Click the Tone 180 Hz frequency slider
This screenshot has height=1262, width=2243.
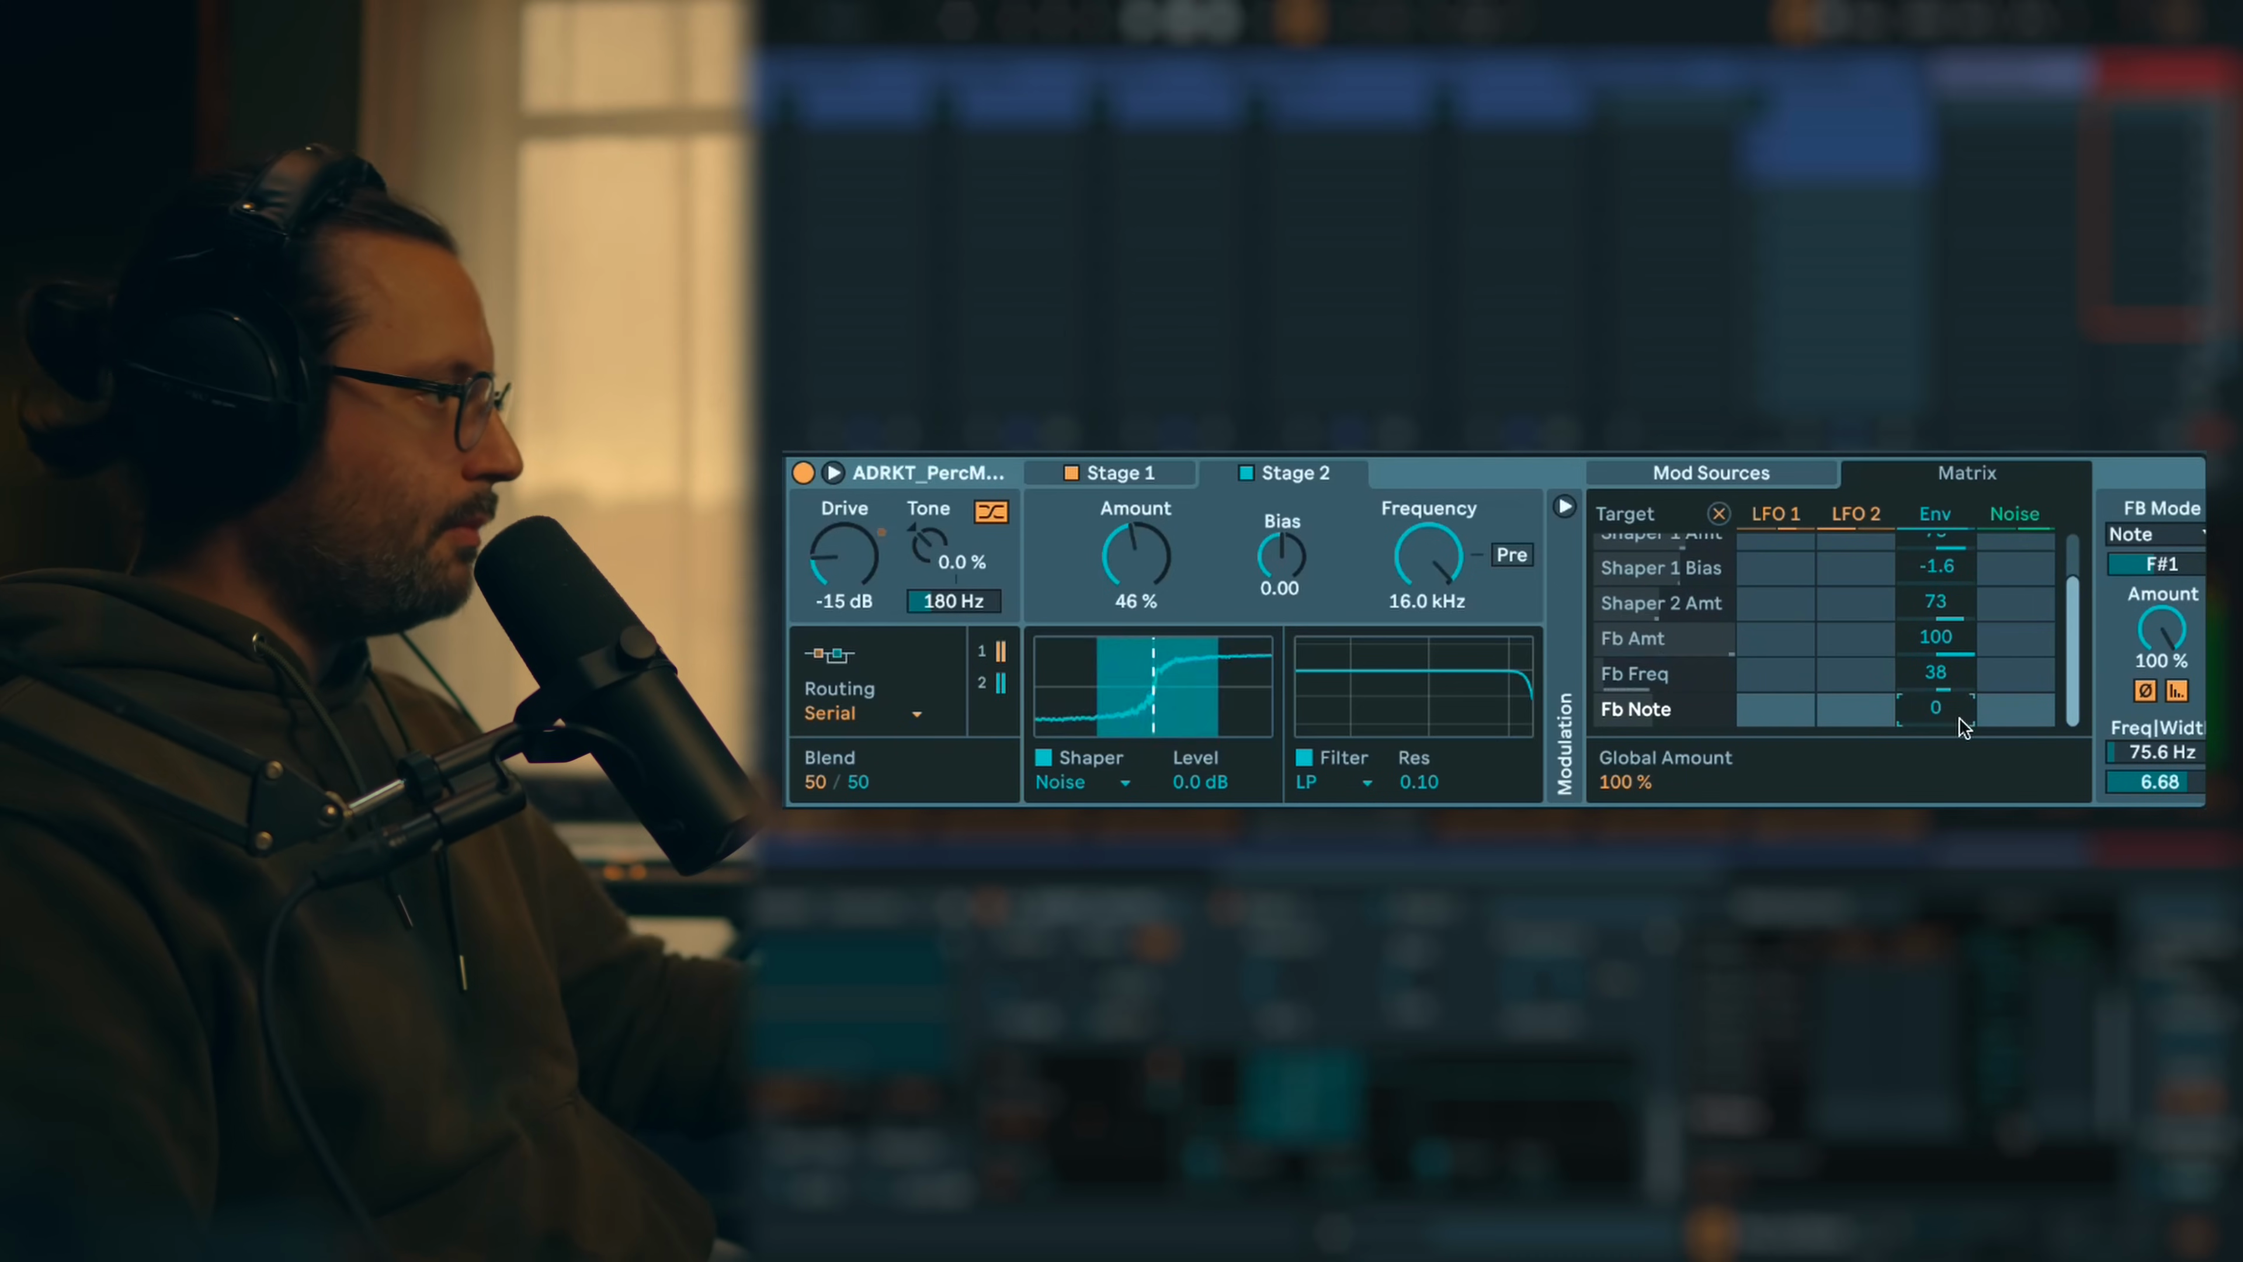click(x=953, y=601)
